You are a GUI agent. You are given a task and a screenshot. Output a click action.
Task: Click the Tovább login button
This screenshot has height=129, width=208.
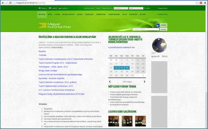[147, 8]
